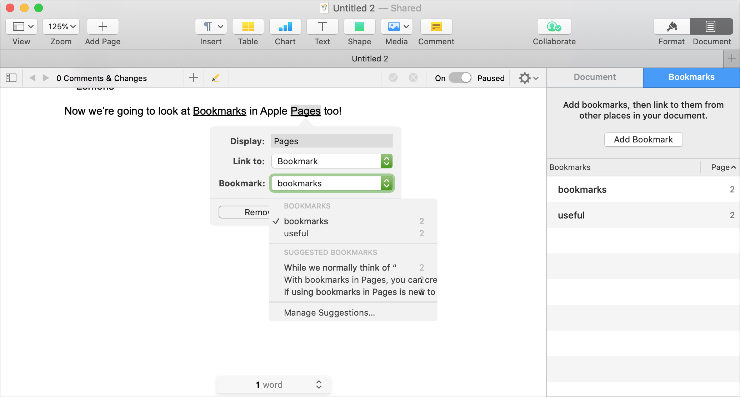Image resolution: width=740 pixels, height=397 pixels.
Task: Choose 'useful' in bookmark menu
Action: pyautogui.click(x=353, y=233)
